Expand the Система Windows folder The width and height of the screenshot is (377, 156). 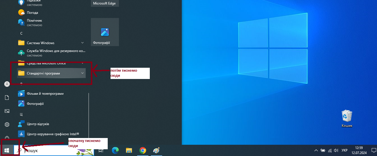(51, 43)
